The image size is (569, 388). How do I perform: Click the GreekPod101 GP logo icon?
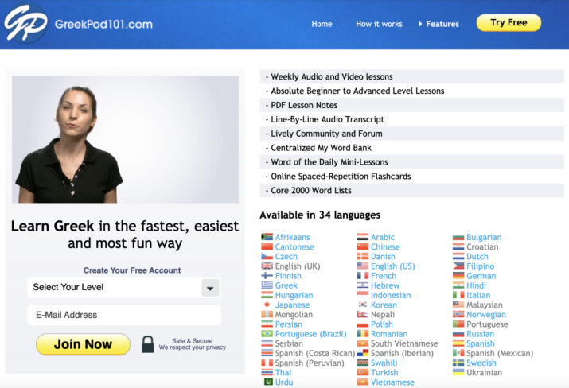coord(25,23)
